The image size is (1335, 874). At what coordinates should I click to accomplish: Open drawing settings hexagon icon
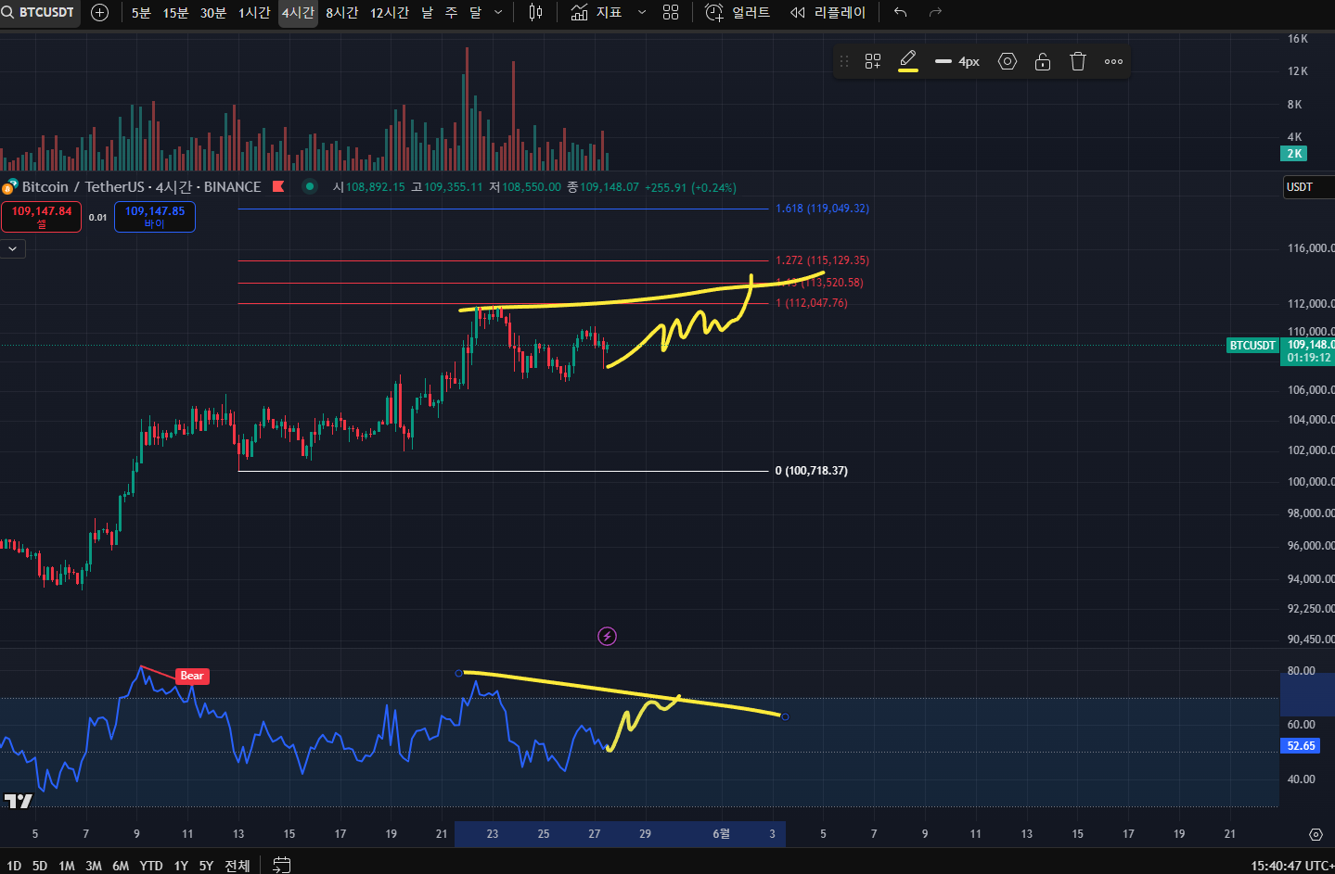click(1008, 61)
